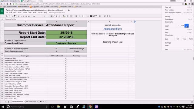Click the Redo arrow in Sheets toolbar
The height and width of the screenshot is (109, 194).
pyautogui.click(x=12, y=16)
